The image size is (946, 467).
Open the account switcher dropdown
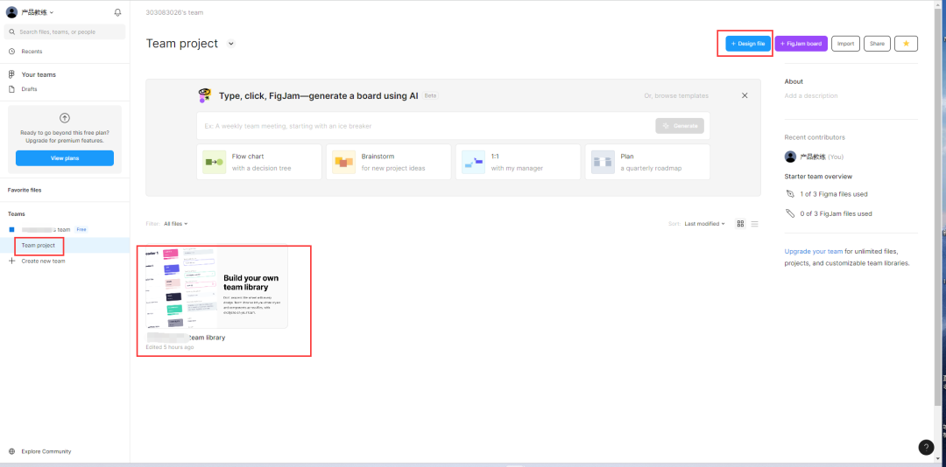coord(38,12)
